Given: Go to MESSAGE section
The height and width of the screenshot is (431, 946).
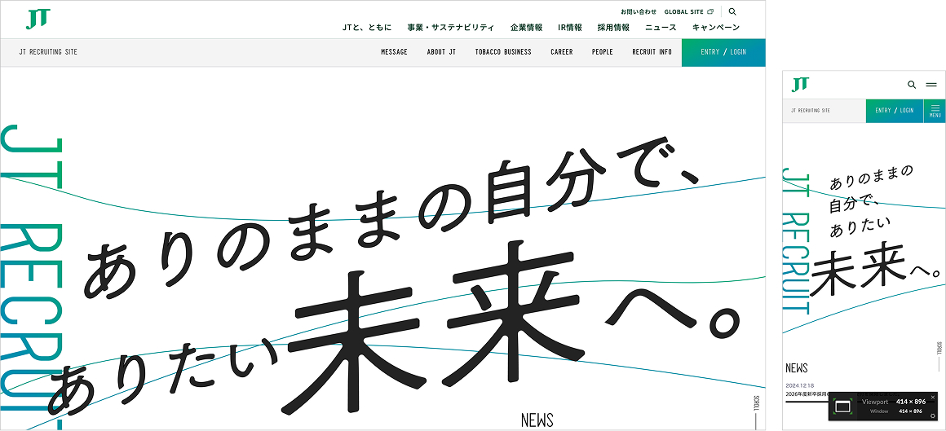Looking at the screenshot, I should pos(394,52).
